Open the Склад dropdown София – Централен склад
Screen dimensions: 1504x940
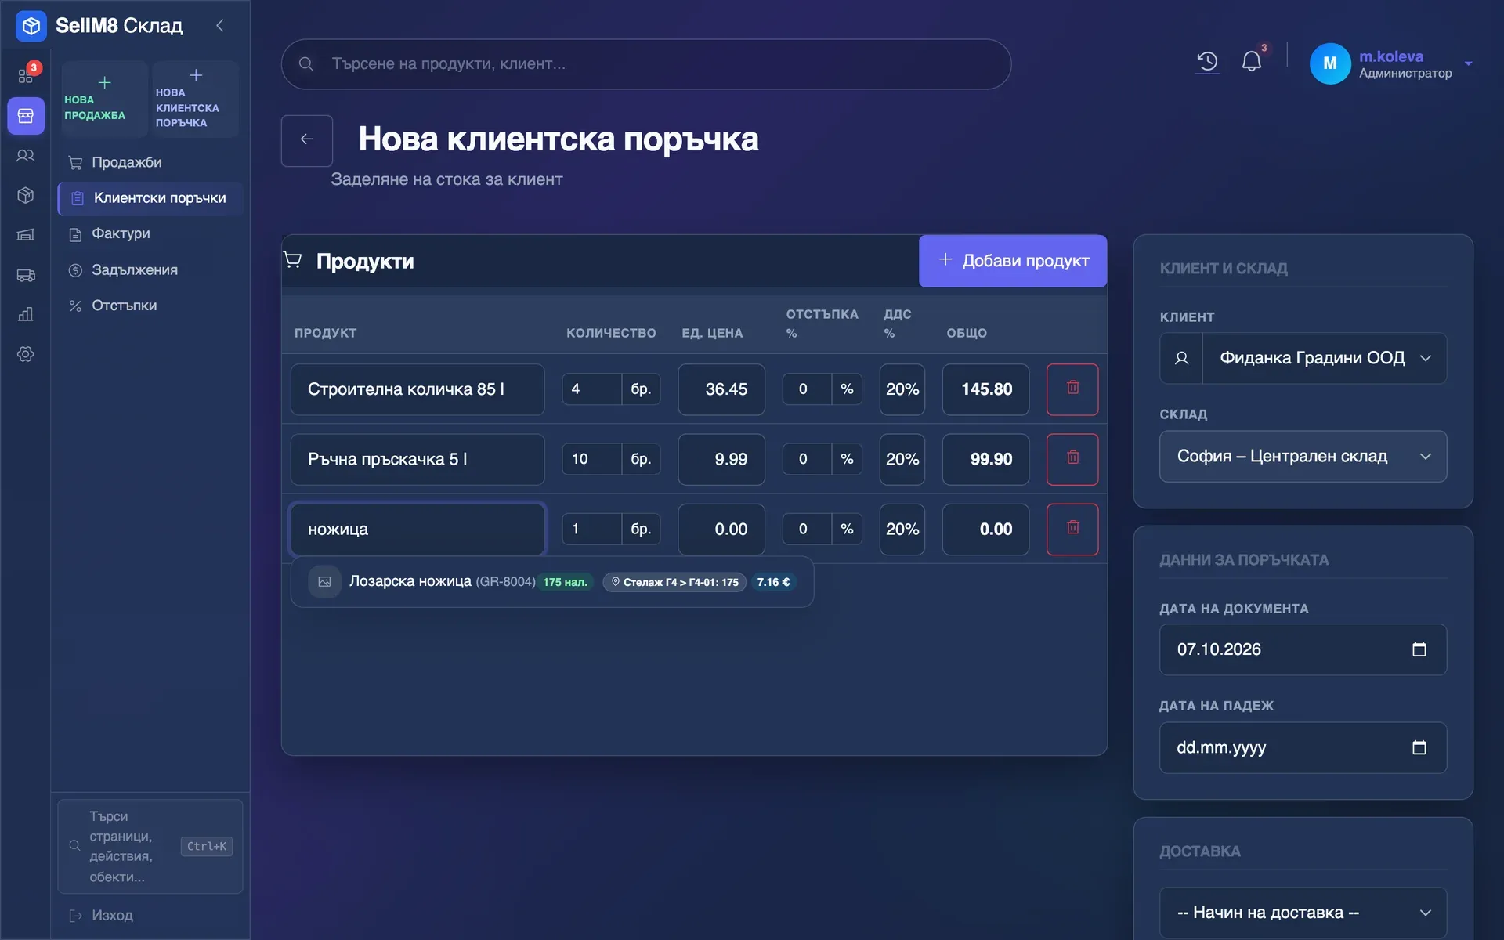coord(1303,456)
